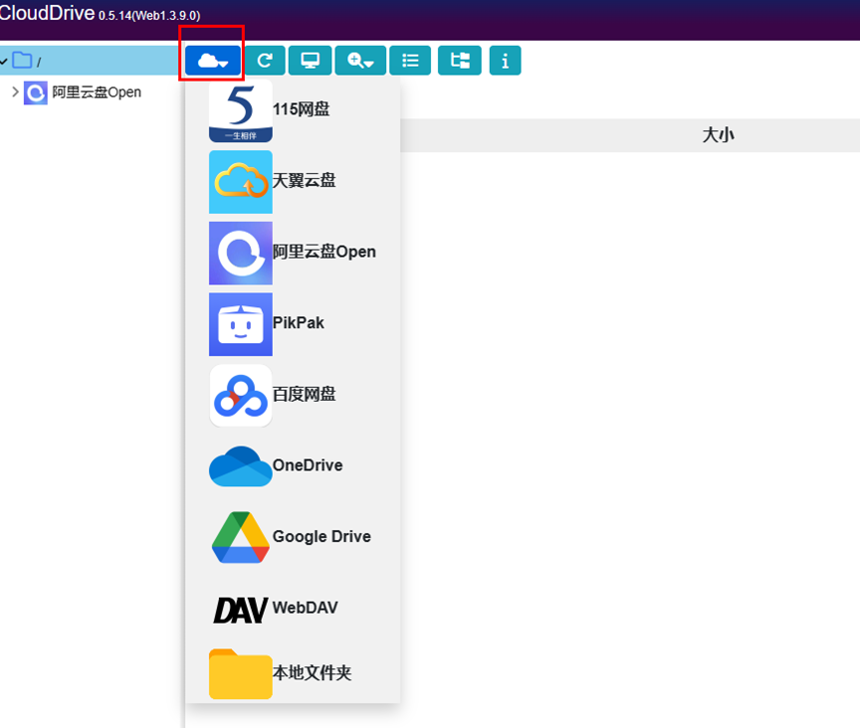
Task: Choose the Google Drive menu label
Action: pos(322,537)
